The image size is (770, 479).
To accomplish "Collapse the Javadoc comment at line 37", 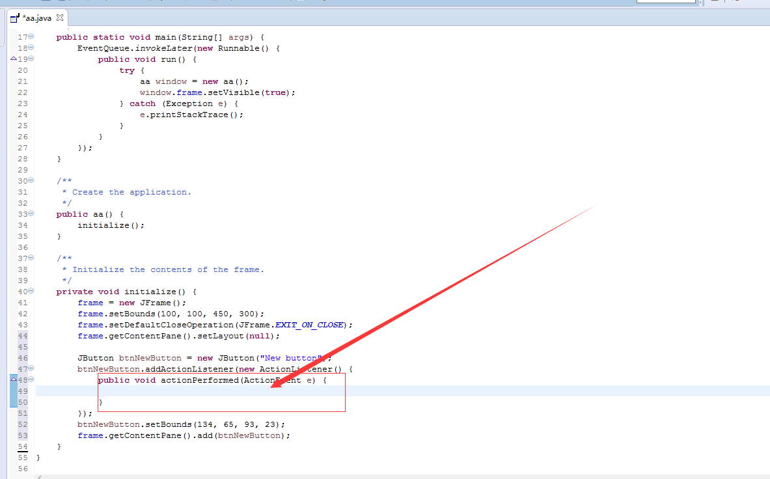I will 31,258.
